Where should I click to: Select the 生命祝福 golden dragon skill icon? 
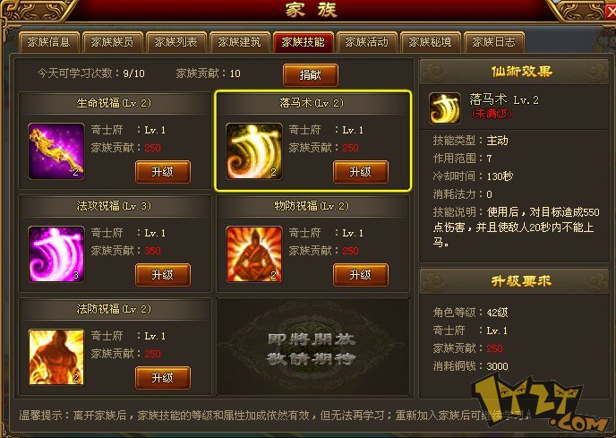[x=56, y=151]
